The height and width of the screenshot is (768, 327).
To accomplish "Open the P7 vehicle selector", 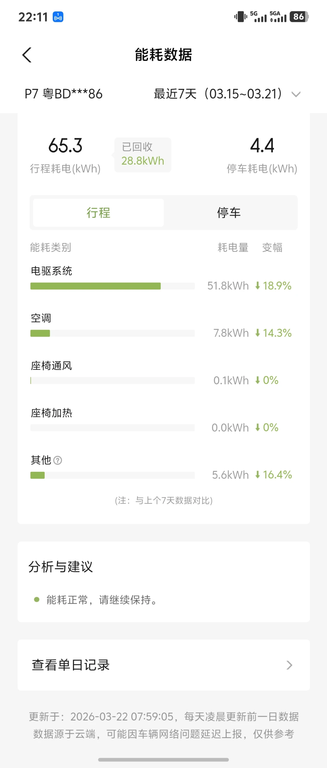I will 63,94.
